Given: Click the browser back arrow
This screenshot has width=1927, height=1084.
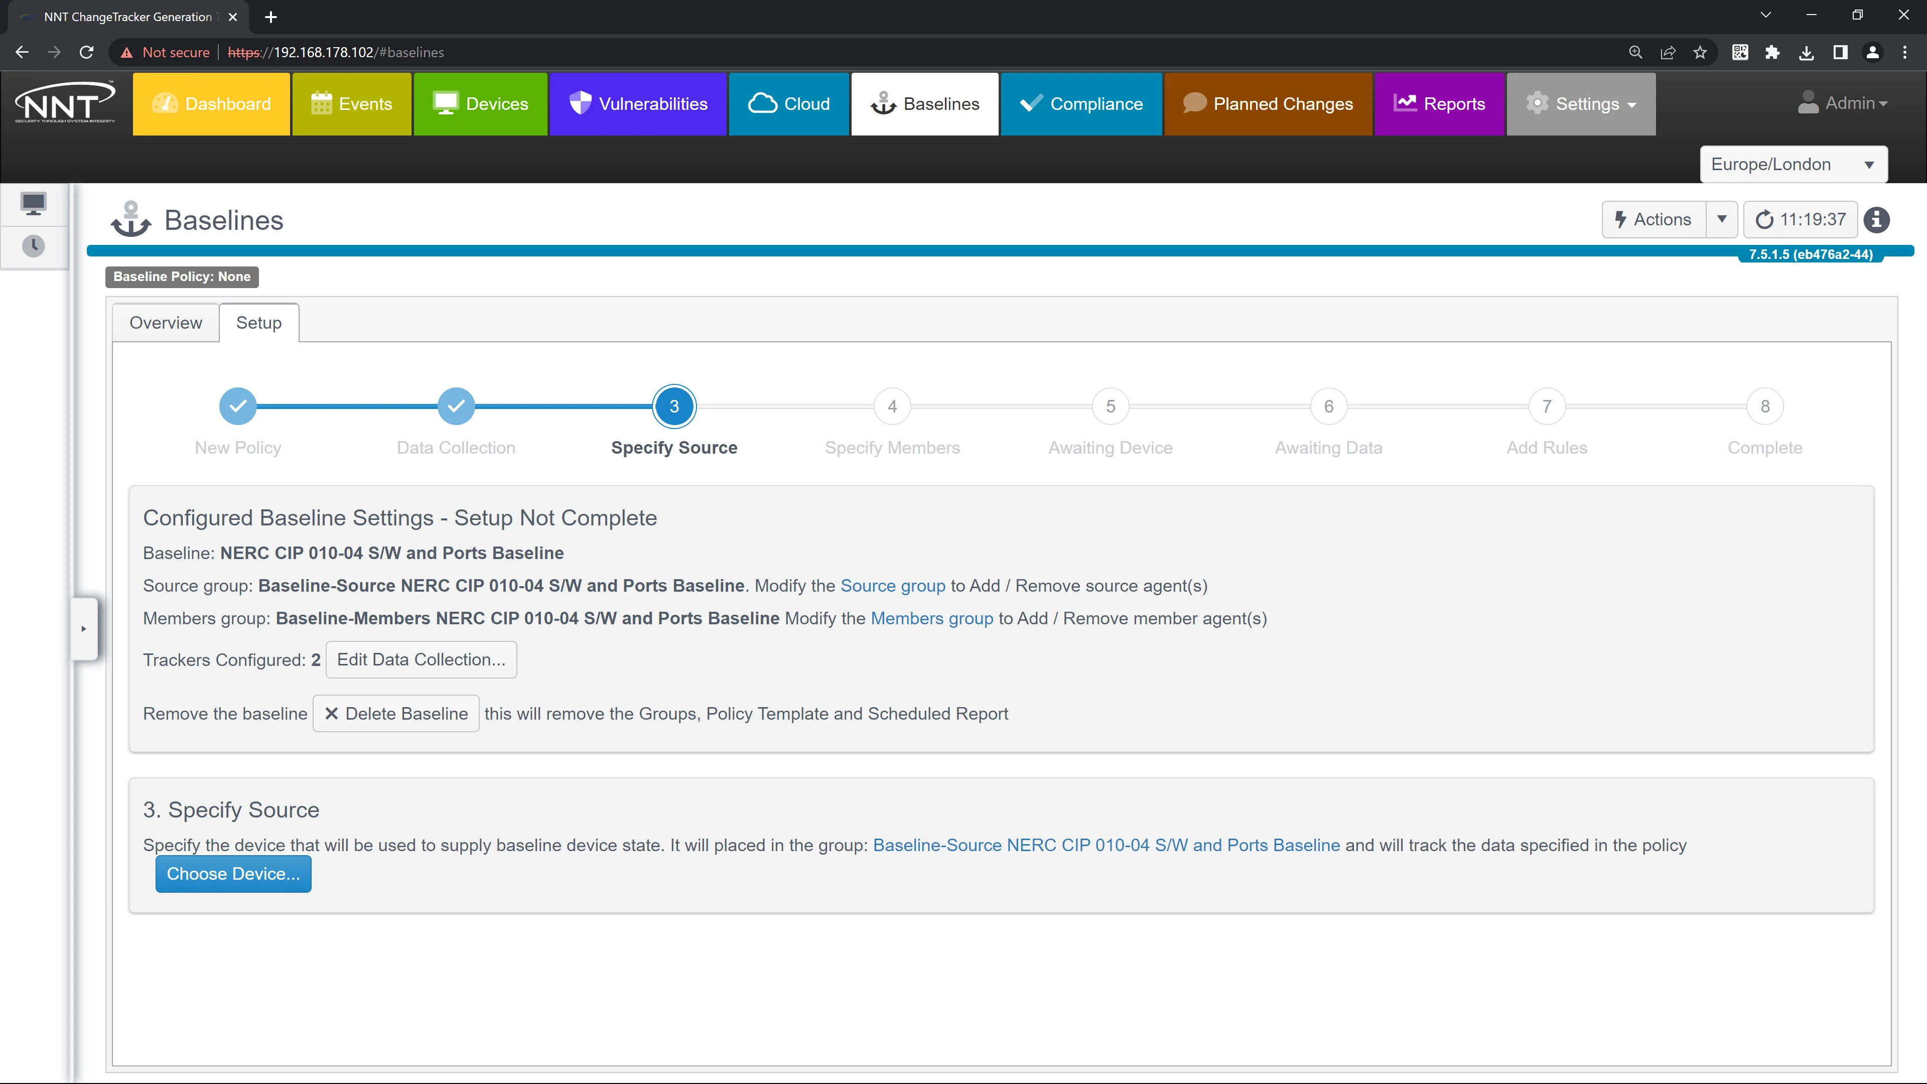Looking at the screenshot, I should 22,52.
